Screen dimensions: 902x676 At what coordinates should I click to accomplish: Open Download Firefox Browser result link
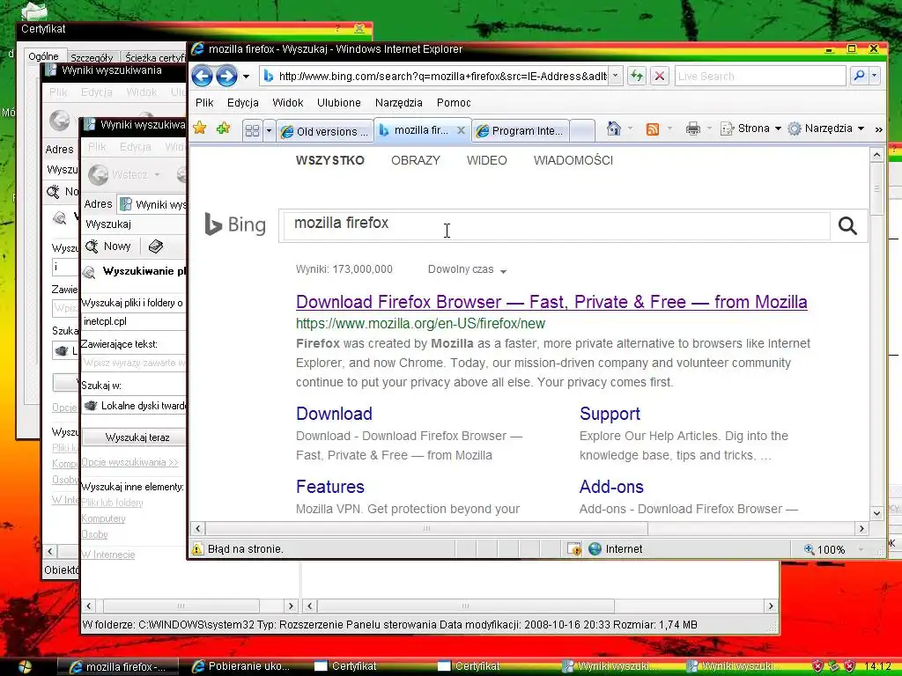(551, 302)
